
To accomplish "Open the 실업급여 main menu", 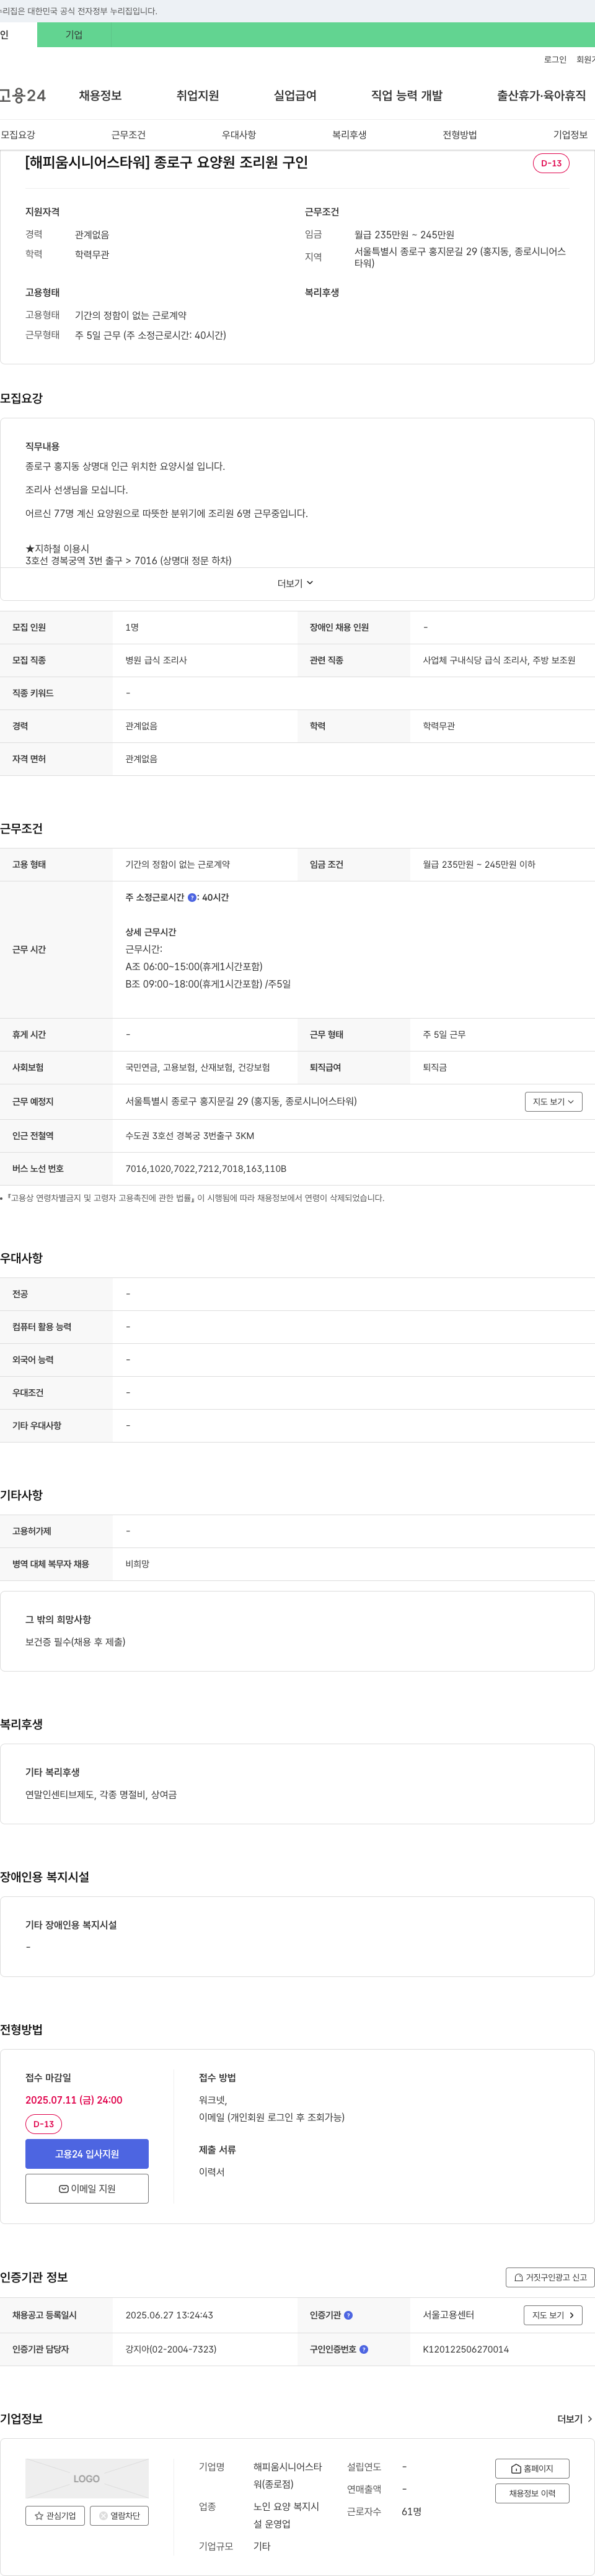I will click(294, 95).
